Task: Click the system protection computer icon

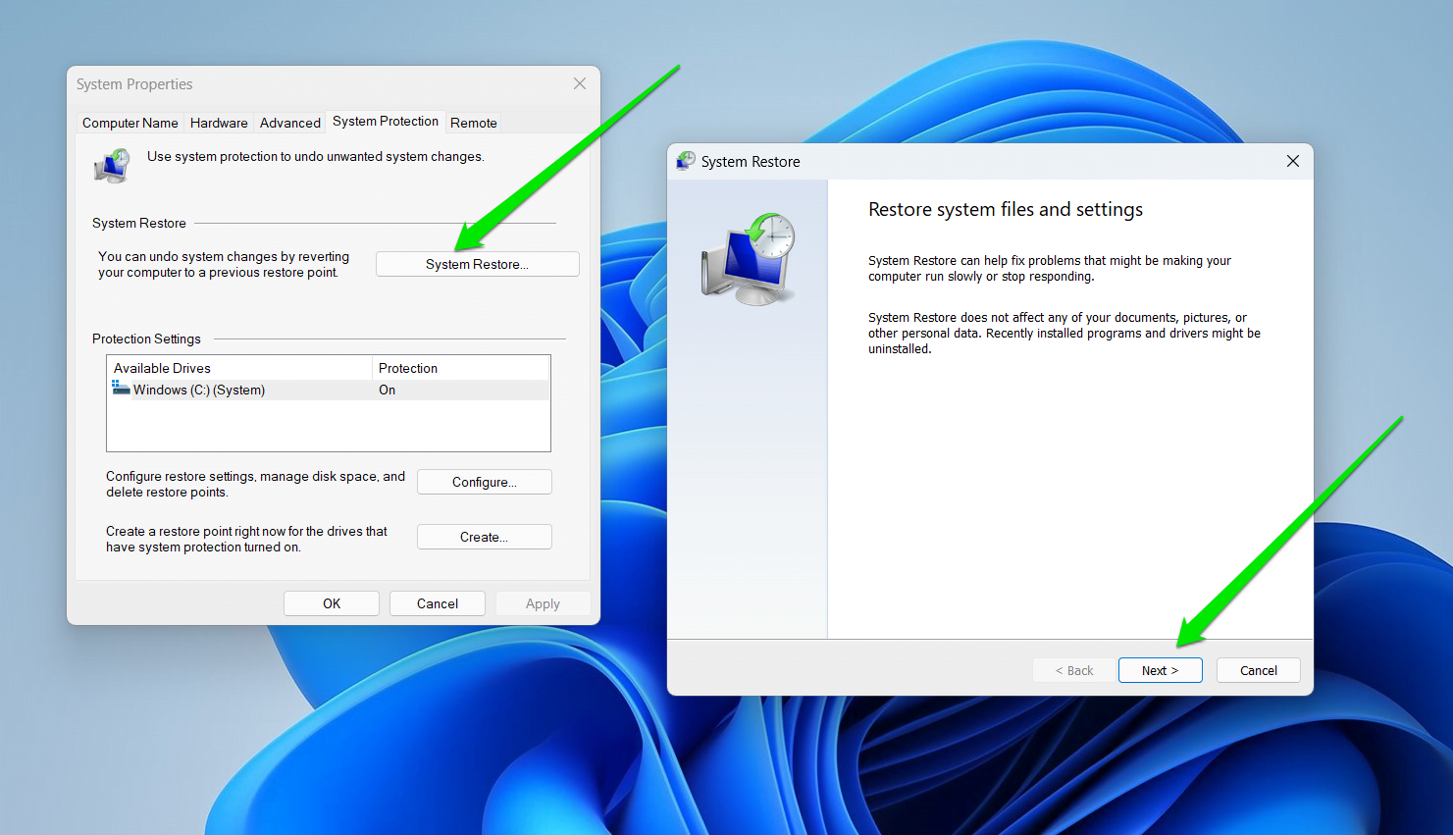Action: [x=112, y=165]
